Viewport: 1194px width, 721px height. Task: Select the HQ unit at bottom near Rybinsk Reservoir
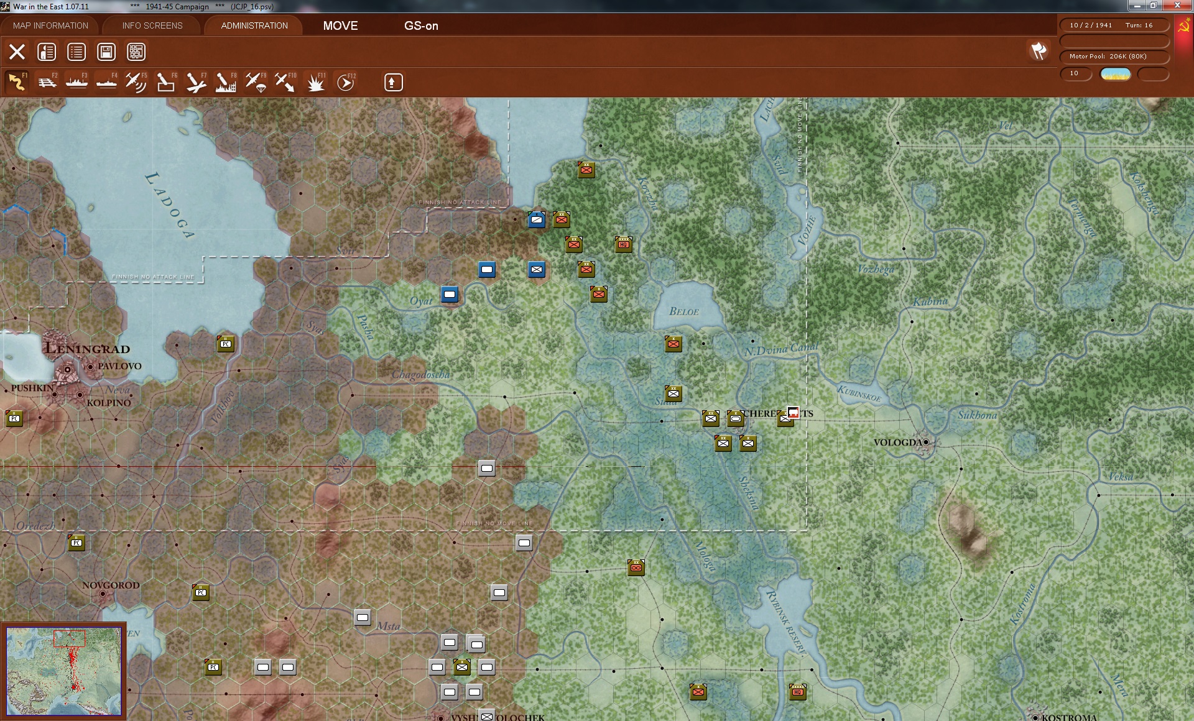[798, 692]
